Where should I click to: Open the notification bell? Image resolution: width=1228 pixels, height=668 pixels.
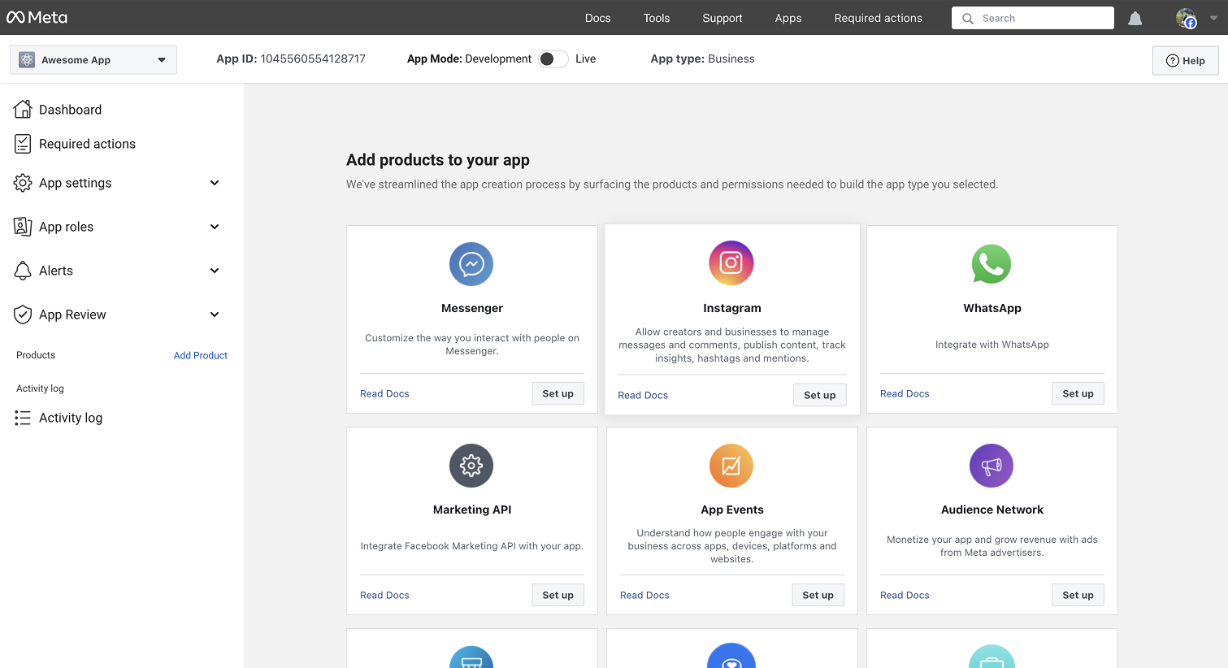point(1135,18)
